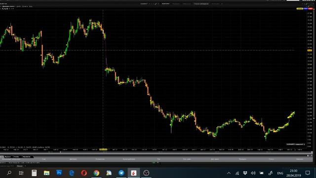Open the Dropbox tray icon
The image size is (316, 178).
pos(245,173)
